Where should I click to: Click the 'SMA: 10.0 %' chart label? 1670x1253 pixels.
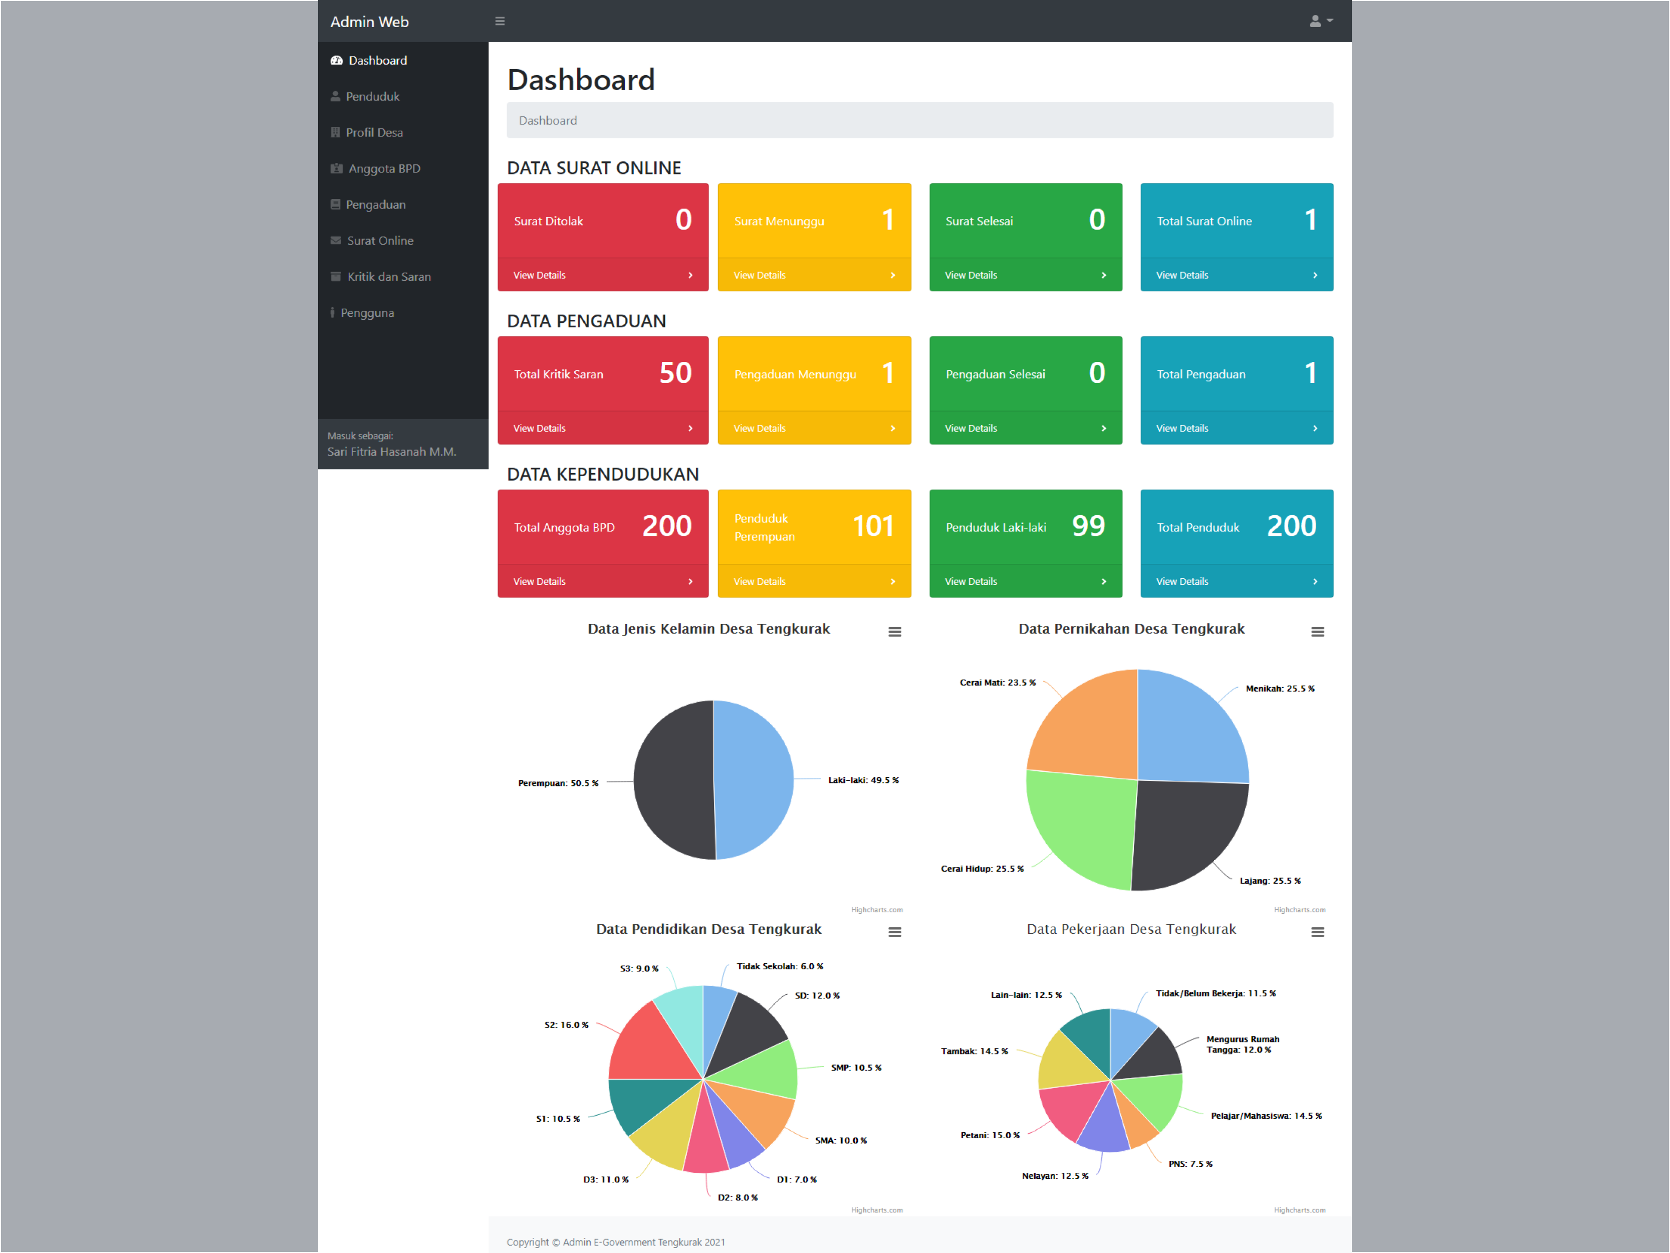(x=841, y=1141)
